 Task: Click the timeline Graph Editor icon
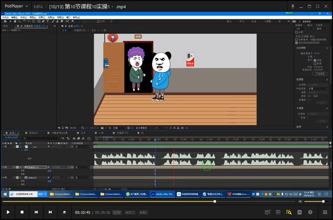pyautogui.click(x=89, y=138)
